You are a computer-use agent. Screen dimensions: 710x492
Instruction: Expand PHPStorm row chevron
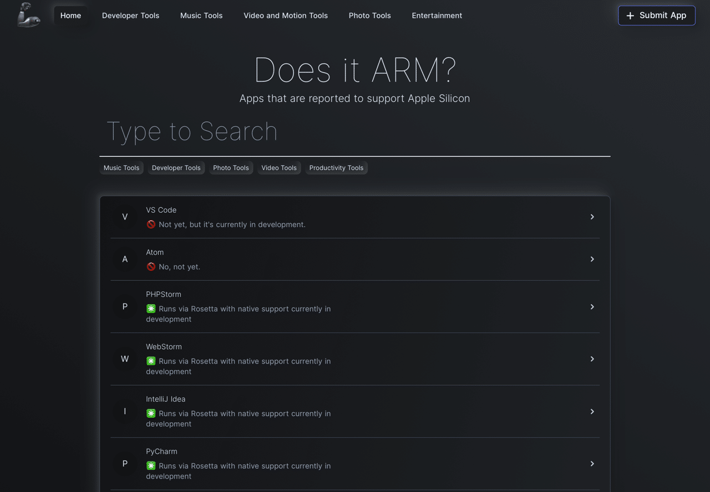(x=592, y=306)
